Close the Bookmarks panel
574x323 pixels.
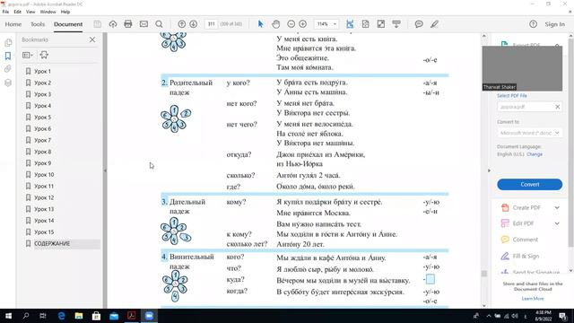tap(92, 39)
